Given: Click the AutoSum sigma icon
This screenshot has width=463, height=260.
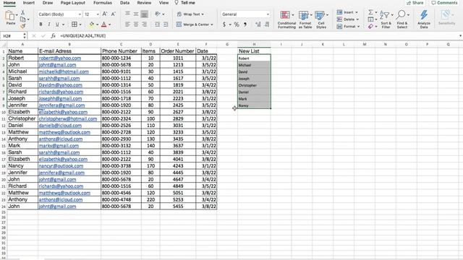Looking at the screenshot, I should point(370,12).
